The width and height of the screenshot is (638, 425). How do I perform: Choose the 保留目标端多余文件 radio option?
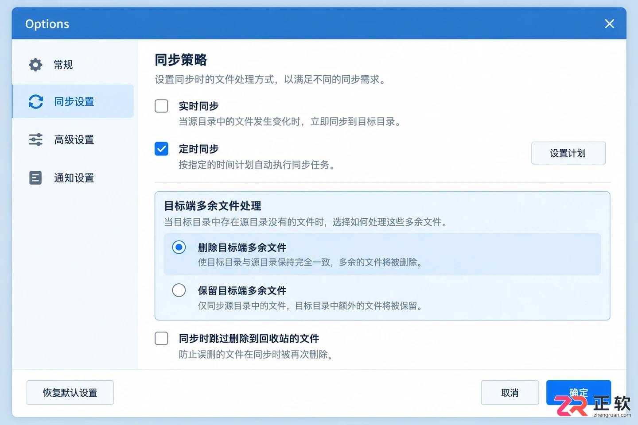coord(179,290)
